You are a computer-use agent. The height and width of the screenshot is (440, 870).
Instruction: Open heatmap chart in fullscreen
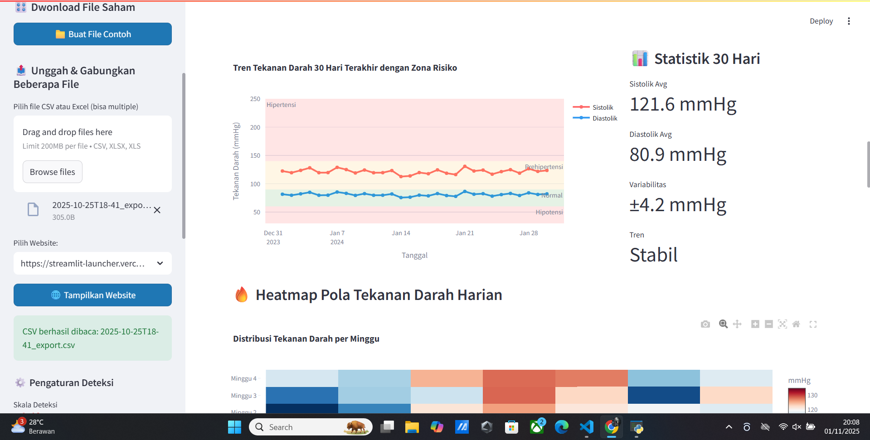813,324
